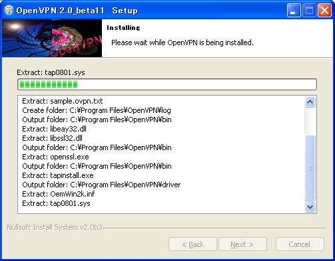The height and width of the screenshot is (261, 335).
Task: Click the 'Please wait while OpenVPN' message
Action: pos(182,43)
